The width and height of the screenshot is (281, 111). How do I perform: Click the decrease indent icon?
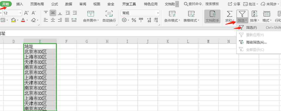[68, 13]
